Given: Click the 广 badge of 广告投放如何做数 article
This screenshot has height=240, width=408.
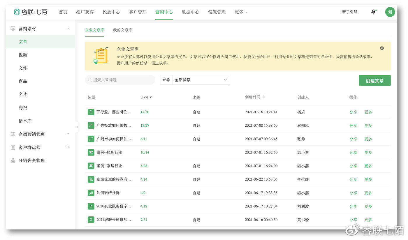Looking at the screenshot, I should (x=91, y=126).
